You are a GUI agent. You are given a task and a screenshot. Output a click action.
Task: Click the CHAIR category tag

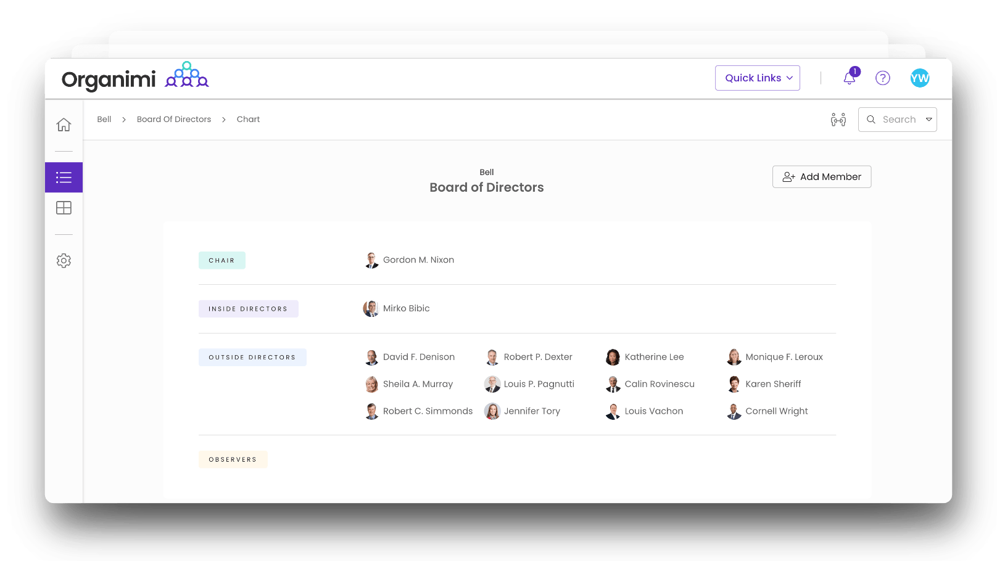pos(222,260)
